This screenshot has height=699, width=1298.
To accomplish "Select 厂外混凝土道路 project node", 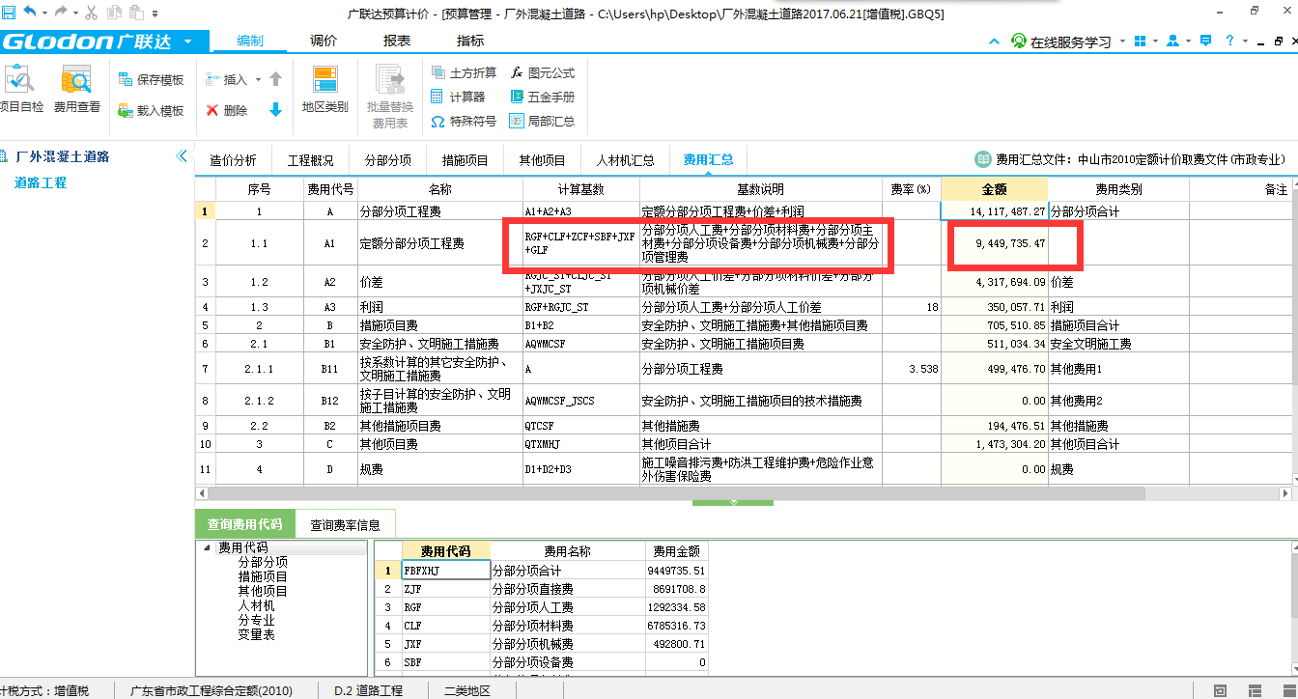I will click(63, 156).
